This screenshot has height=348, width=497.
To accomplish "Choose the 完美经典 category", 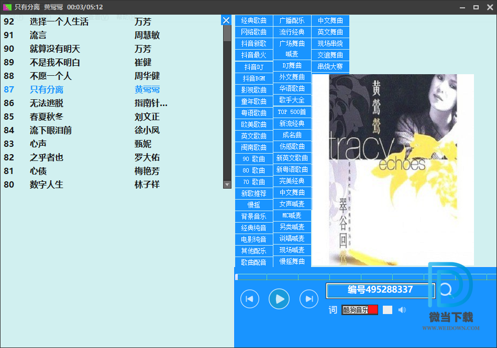I will point(292,181).
